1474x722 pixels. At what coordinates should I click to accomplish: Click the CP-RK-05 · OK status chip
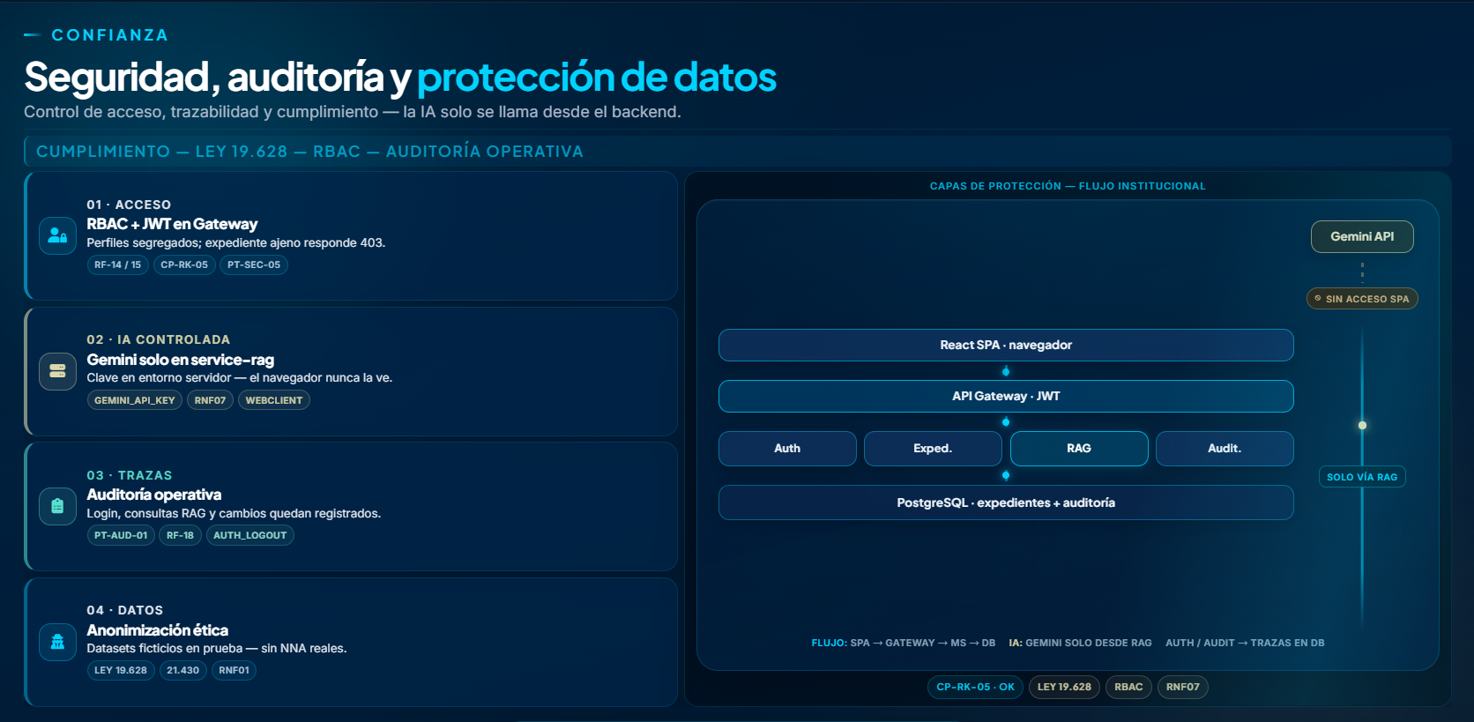pos(975,687)
